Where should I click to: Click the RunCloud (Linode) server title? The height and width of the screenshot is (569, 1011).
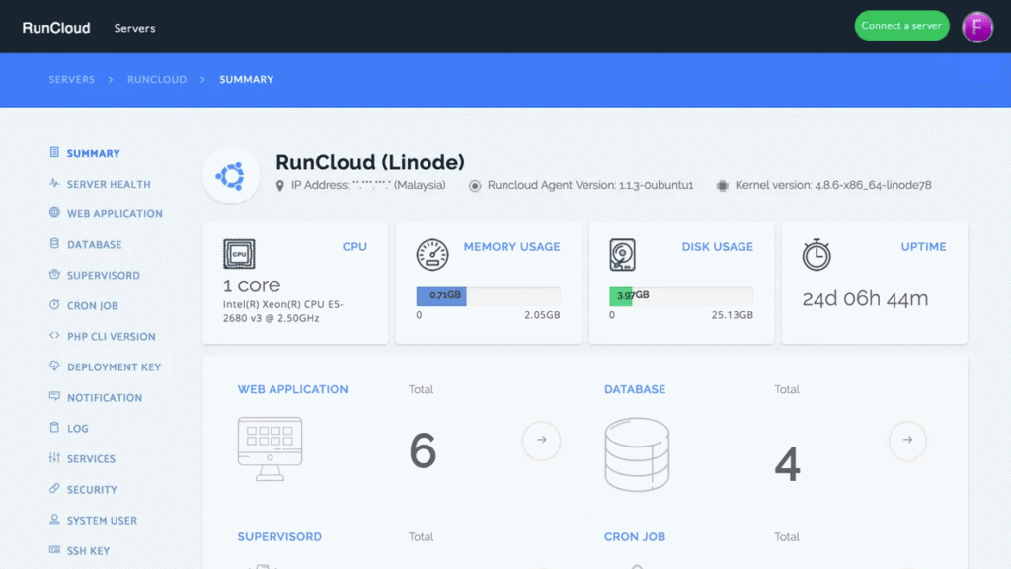[x=370, y=162]
